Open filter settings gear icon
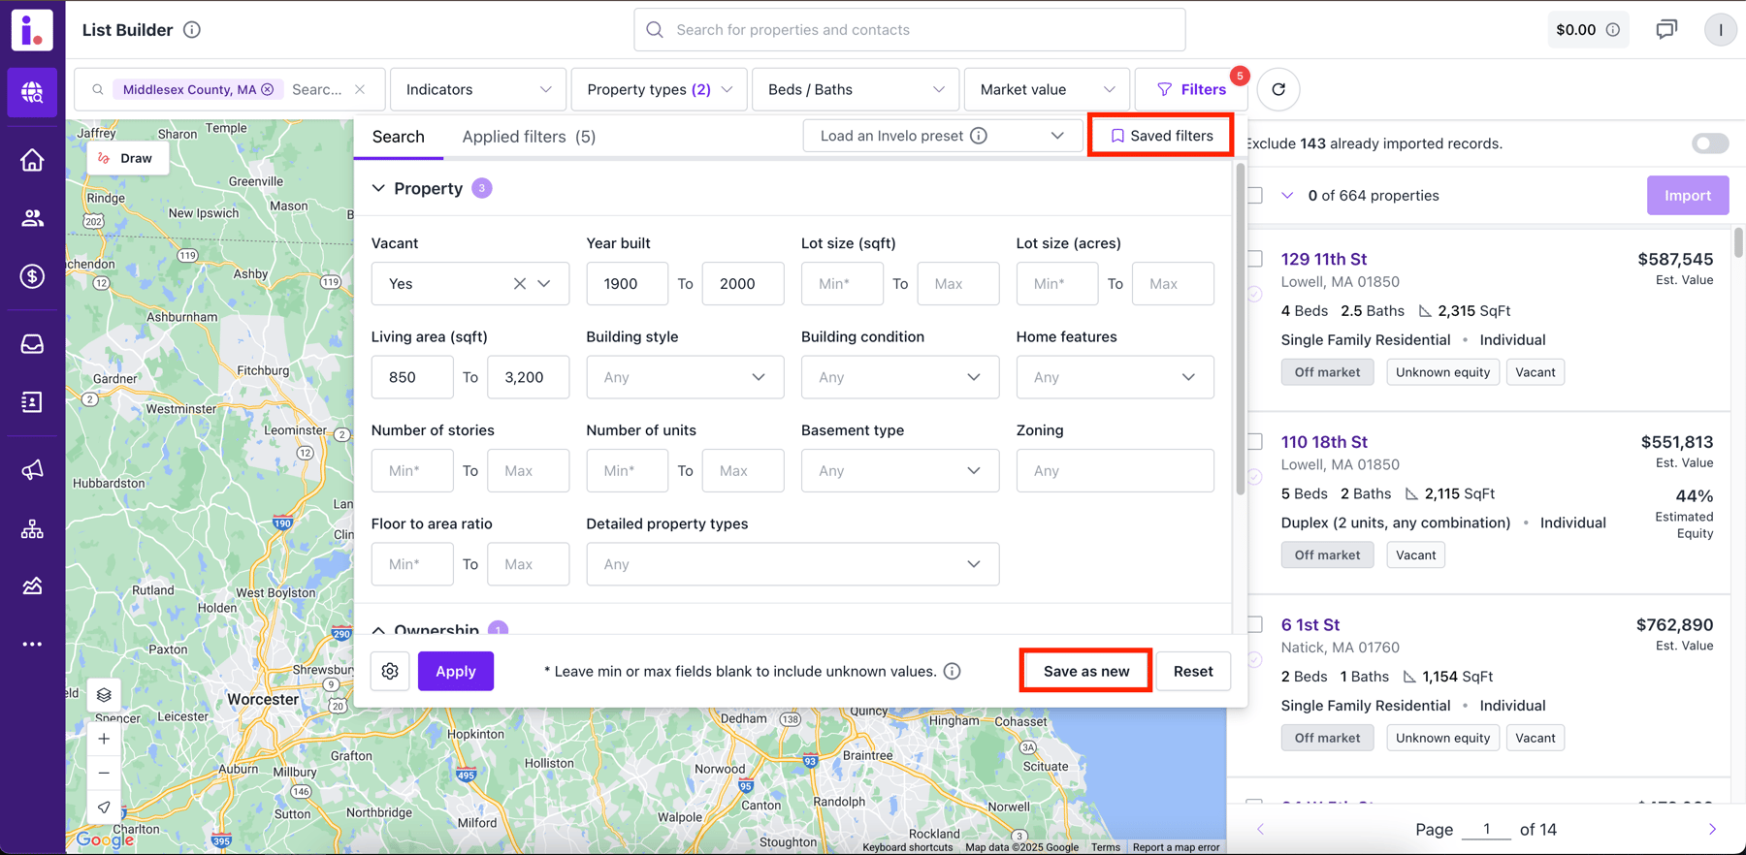Viewport: 1746px width, 855px height. 390,671
